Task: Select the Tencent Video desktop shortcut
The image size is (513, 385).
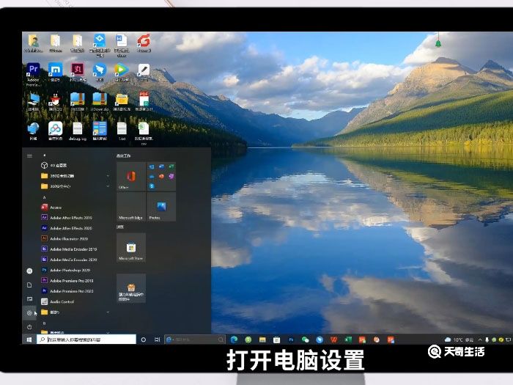Action: [x=122, y=72]
